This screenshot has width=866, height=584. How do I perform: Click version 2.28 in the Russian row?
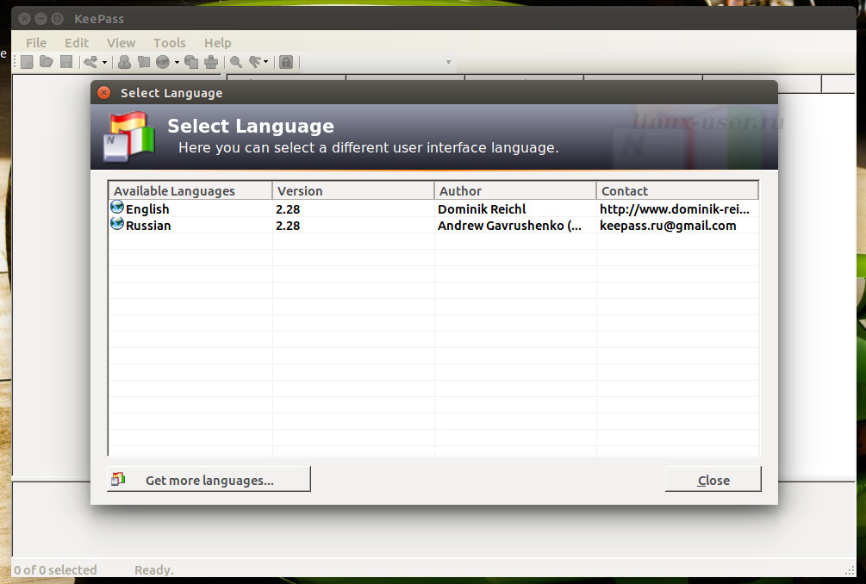tap(288, 225)
